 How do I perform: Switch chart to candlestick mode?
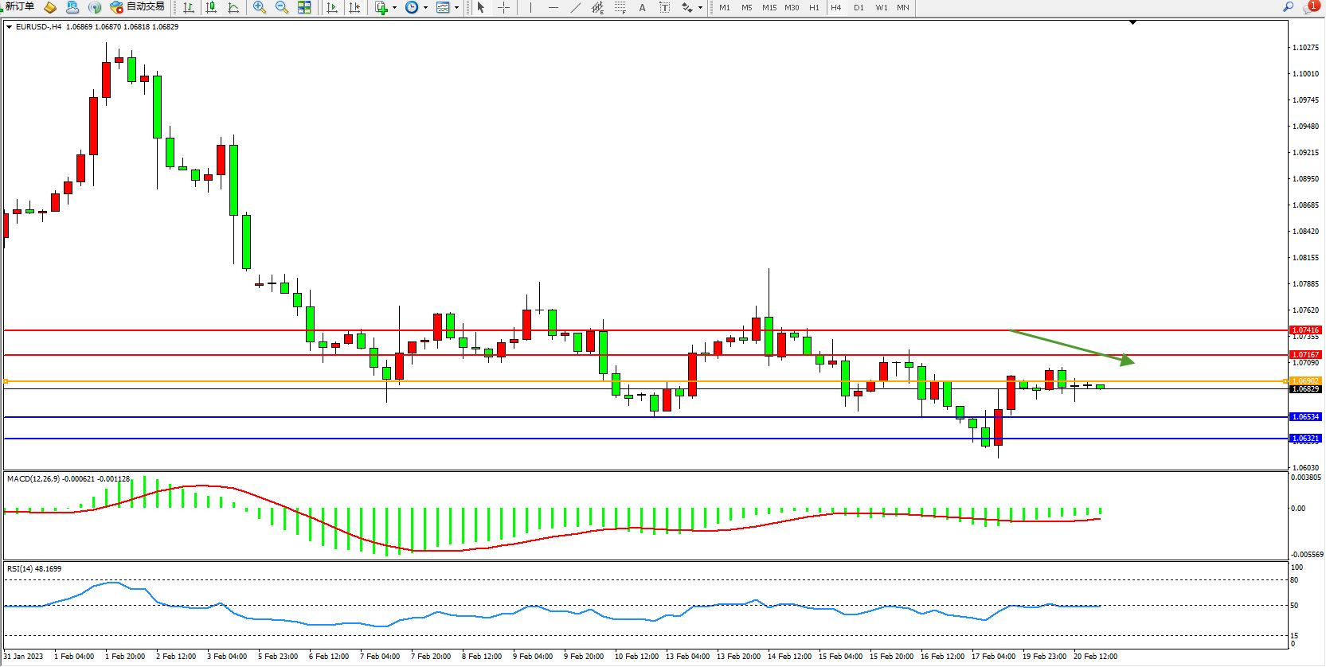(211, 8)
